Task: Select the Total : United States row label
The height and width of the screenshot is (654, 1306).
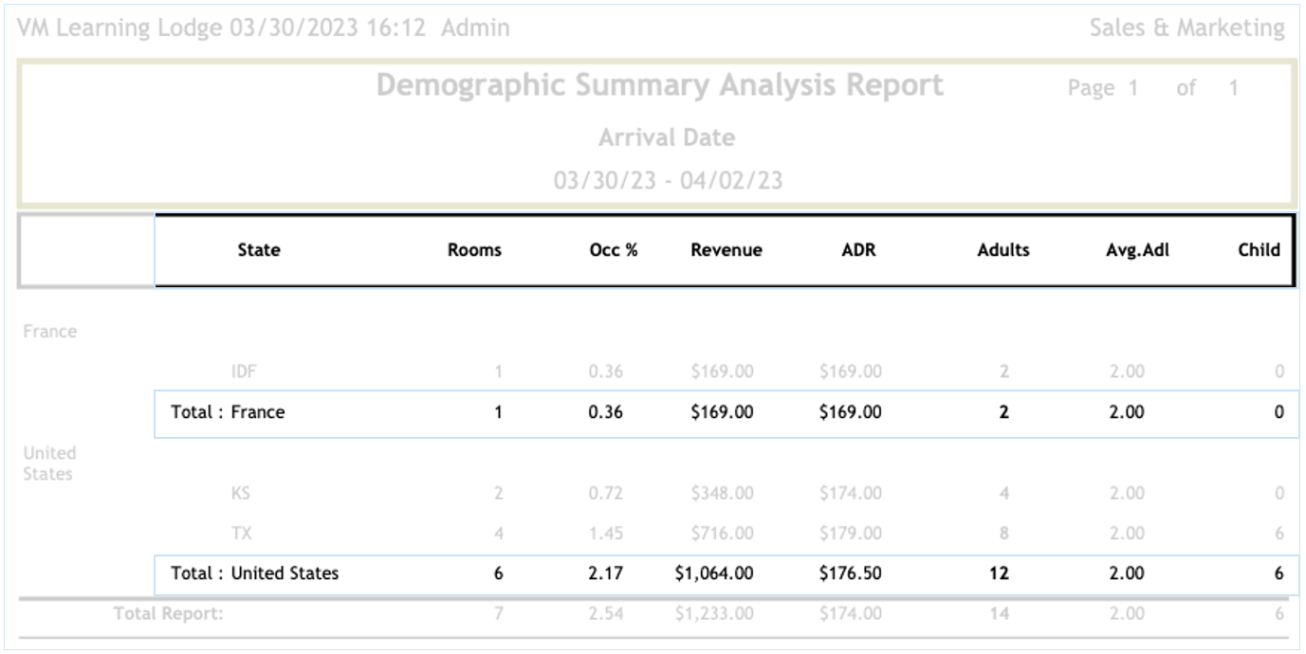Action: tap(254, 573)
